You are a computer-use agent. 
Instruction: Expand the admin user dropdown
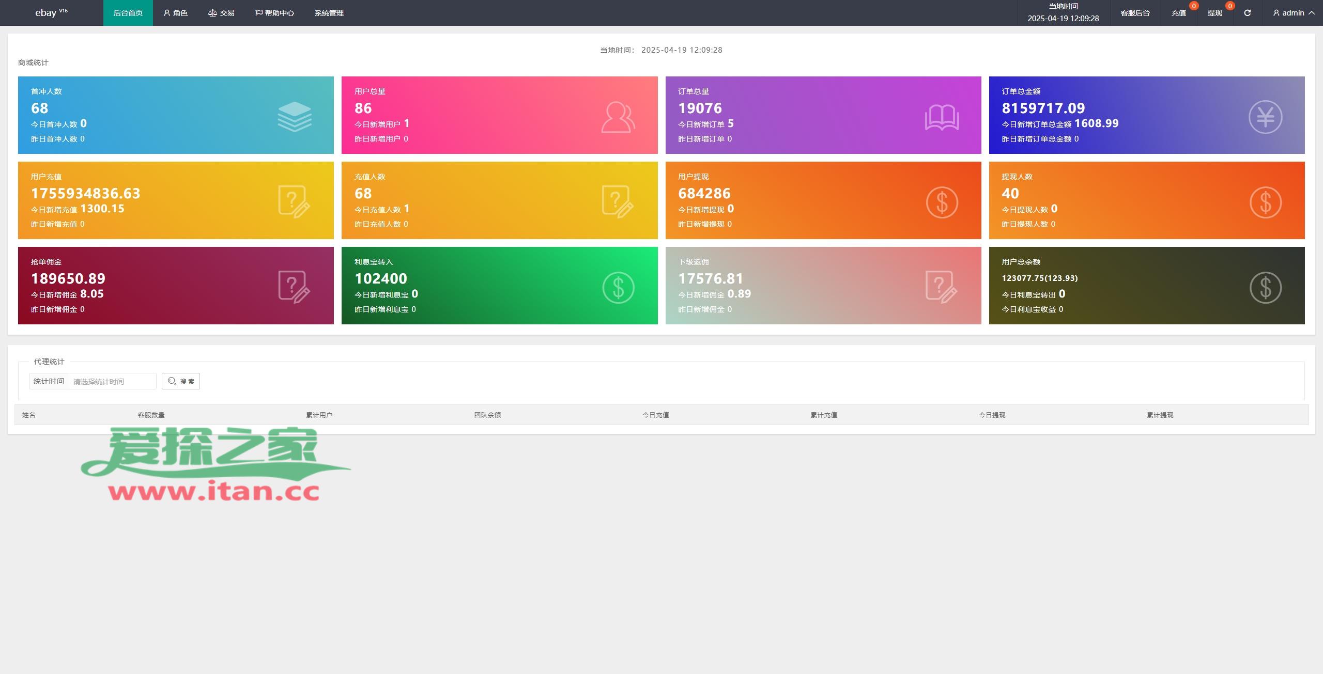(x=1294, y=13)
